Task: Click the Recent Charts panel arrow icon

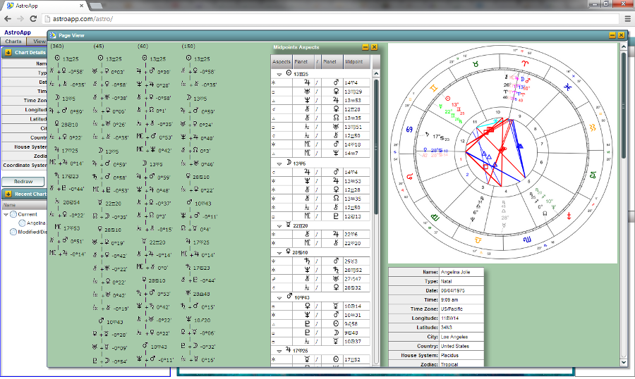Action: (8, 194)
